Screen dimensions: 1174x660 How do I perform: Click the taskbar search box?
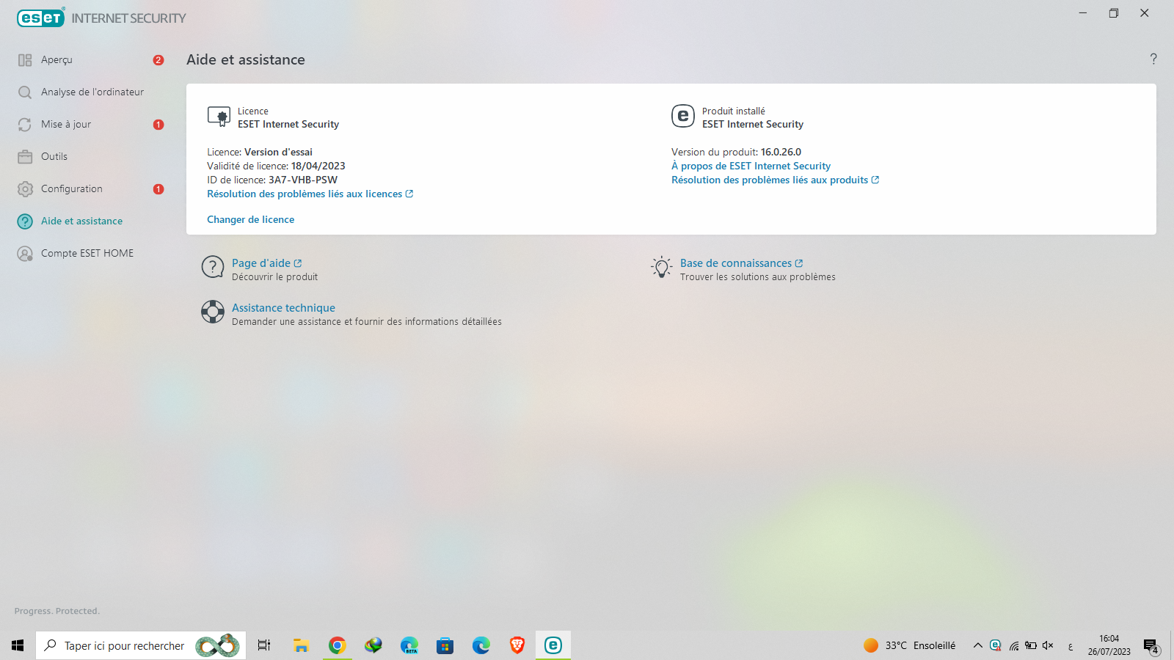pyautogui.click(x=141, y=645)
